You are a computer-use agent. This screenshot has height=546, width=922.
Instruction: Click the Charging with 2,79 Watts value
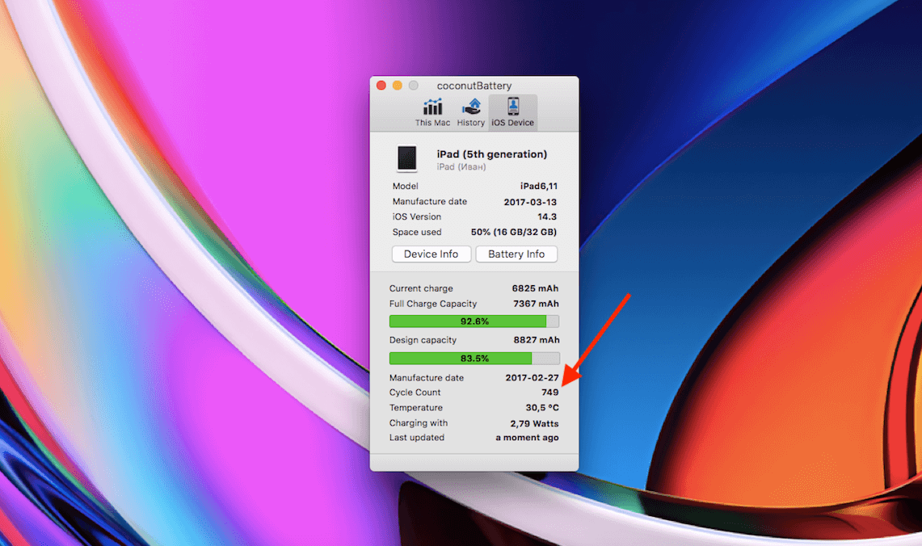click(534, 423)
